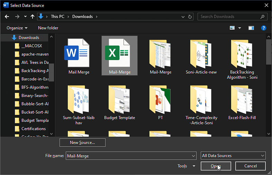Expand the chevron after This PC
The width and height of the screenshot is (272, 175).
click(x=69, y=17)
